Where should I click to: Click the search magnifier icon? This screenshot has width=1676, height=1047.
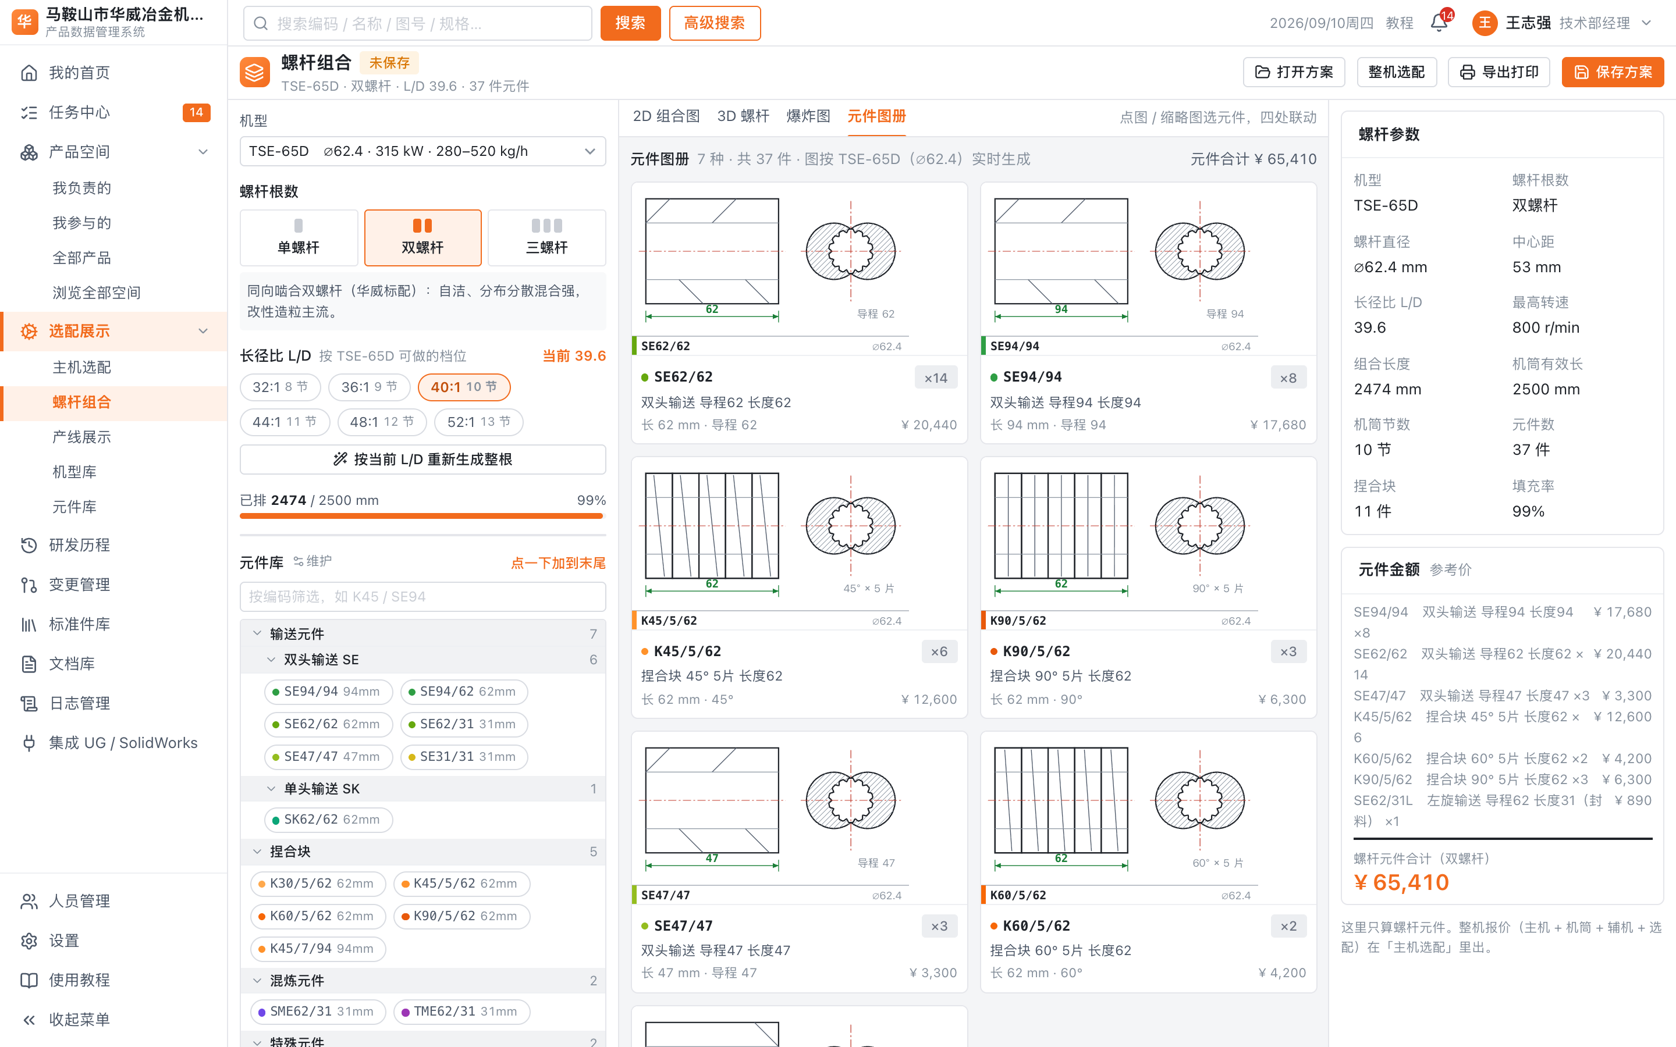pyautogui.click(x=261, y=23)
